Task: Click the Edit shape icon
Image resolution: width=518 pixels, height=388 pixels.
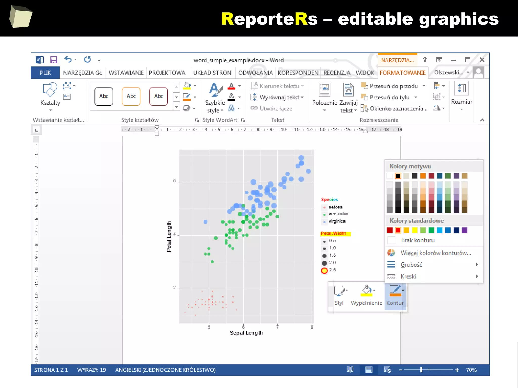Action: (x=67, y=86)
